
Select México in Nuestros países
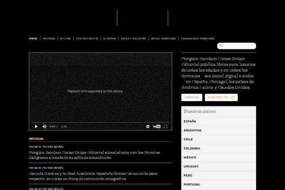coord(218,157)
